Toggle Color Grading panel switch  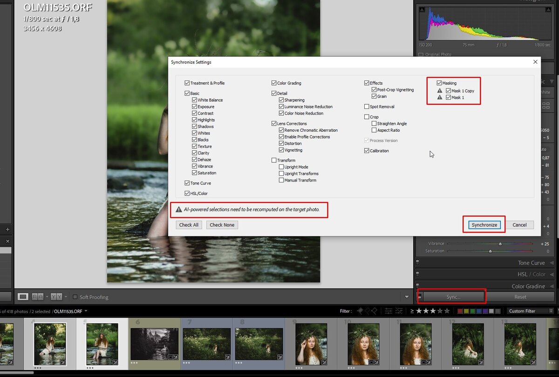click(x=417, y=286)
